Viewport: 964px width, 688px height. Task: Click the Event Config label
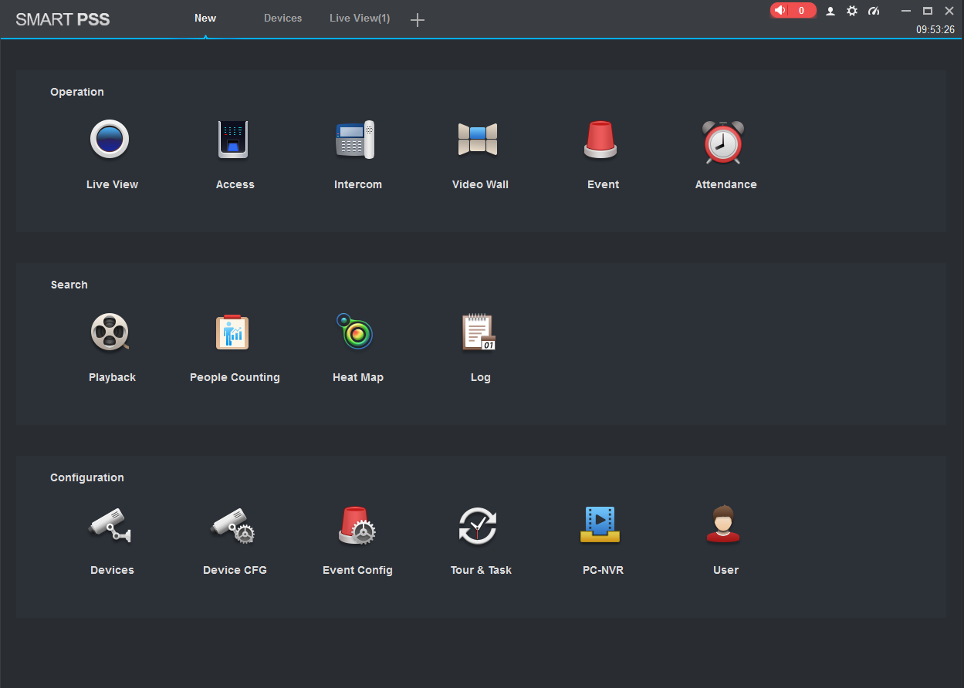point(357,570)
